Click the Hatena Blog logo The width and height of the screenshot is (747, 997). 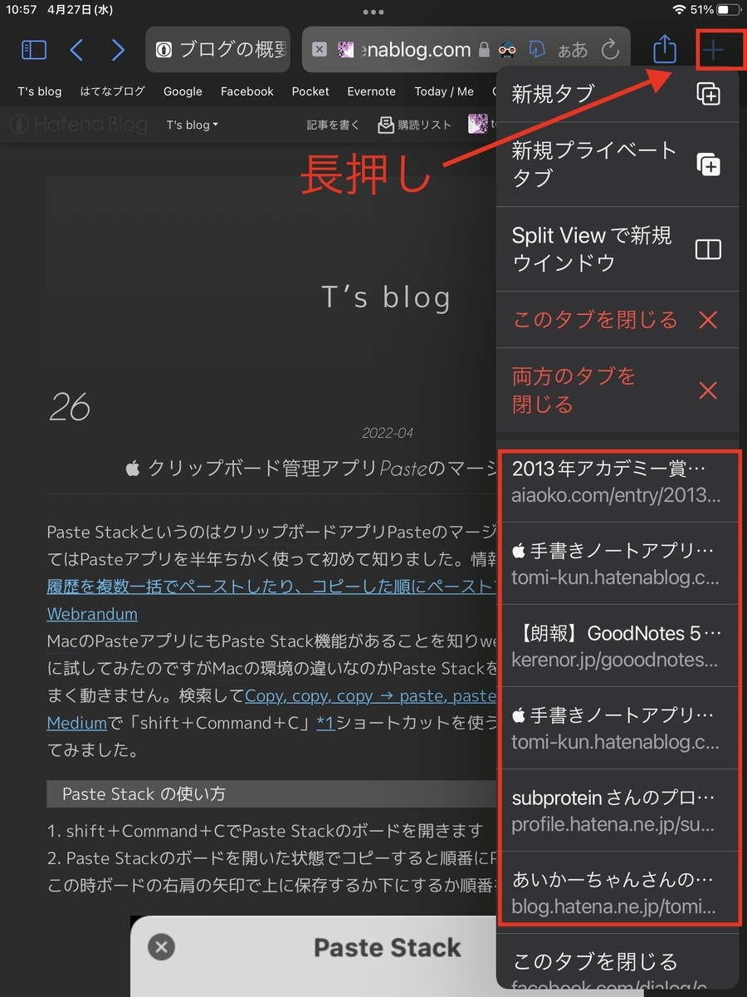[x=79, y=125]
